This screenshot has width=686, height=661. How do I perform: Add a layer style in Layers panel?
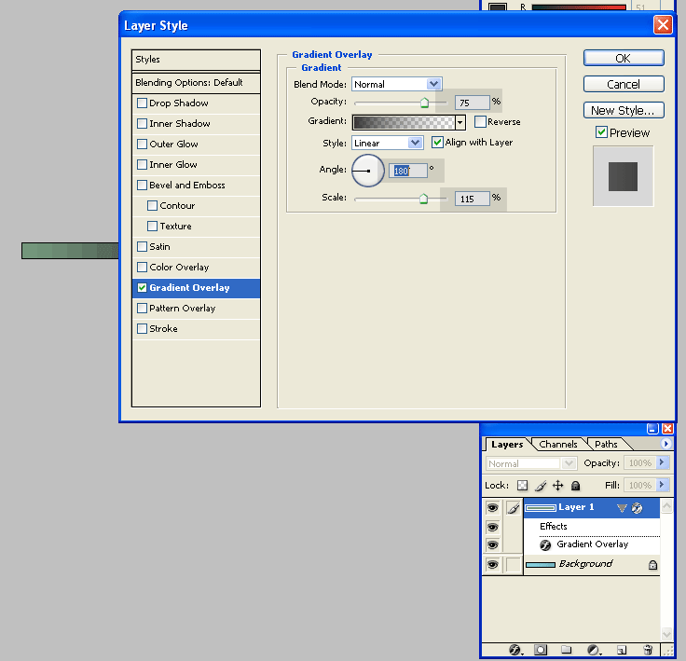515,650
